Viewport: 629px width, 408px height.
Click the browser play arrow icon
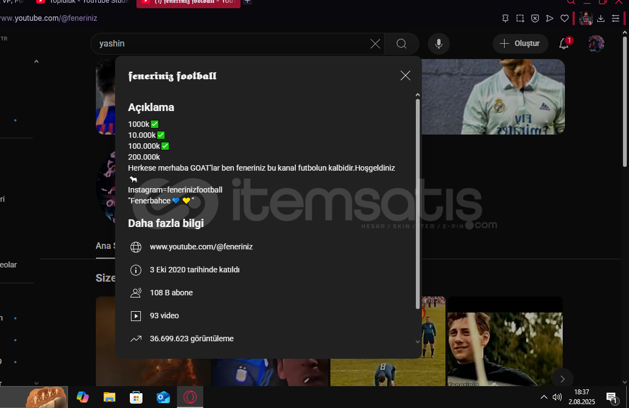[550, 19]
